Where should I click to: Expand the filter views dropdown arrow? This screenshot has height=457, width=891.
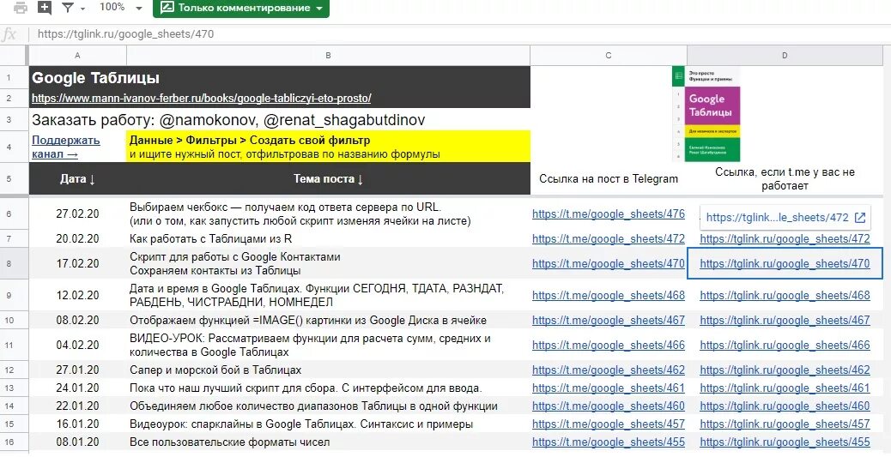point(83,9)
